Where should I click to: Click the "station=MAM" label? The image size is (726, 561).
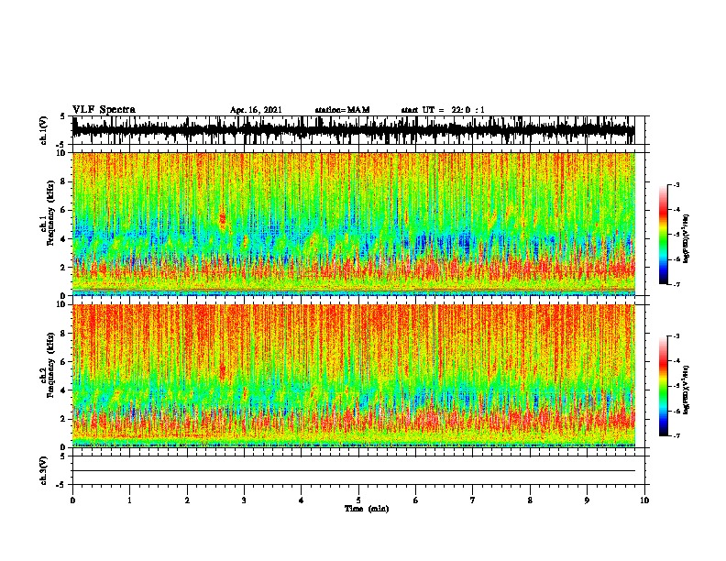pyautogui.click(x=342, y=110)
